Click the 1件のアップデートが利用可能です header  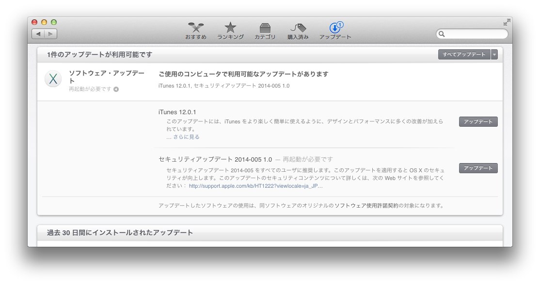(99, 54)
